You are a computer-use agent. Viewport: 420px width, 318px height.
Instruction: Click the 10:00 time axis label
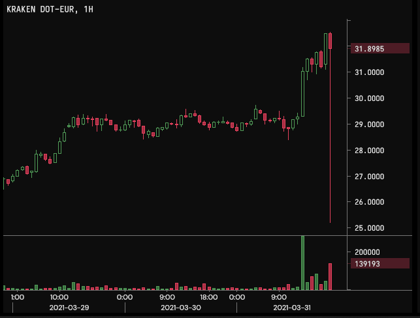click(59, 297)
